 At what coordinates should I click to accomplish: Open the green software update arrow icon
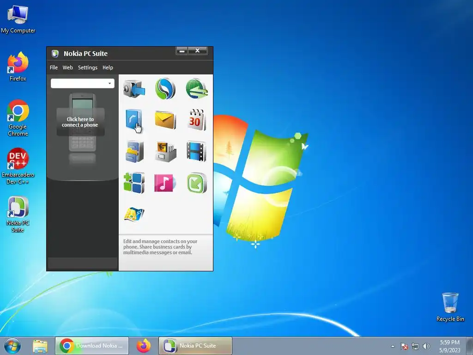pyautogui.click(x=197, y=183)
